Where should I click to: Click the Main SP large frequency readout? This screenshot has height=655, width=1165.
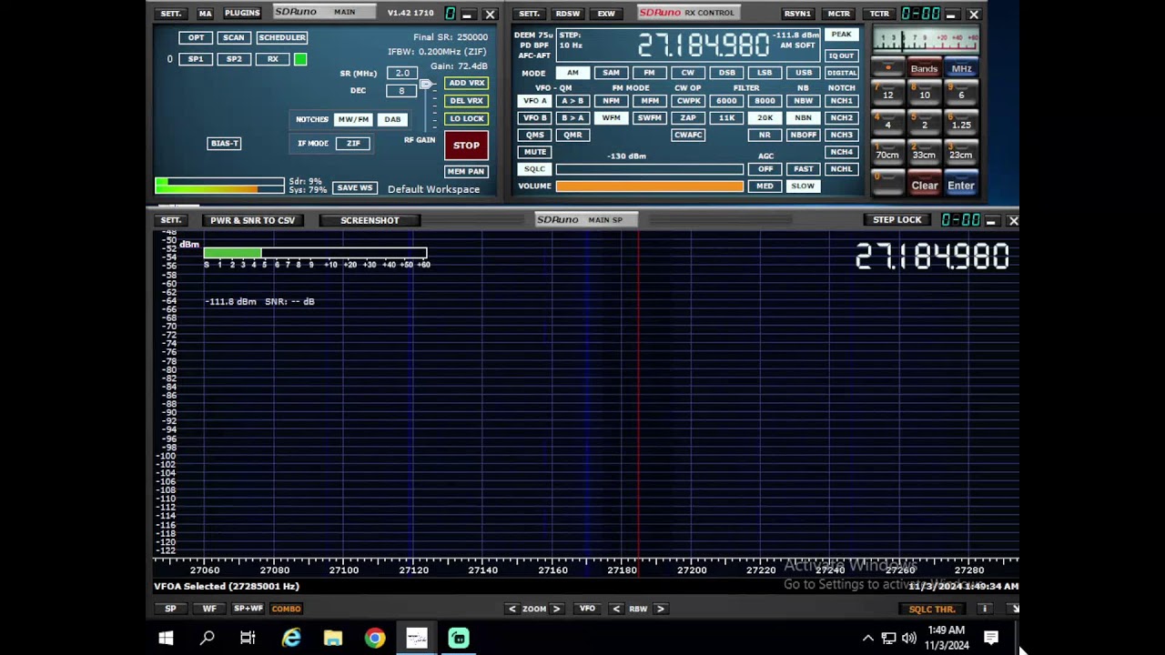pyautogui.click(x=932, y=257)
